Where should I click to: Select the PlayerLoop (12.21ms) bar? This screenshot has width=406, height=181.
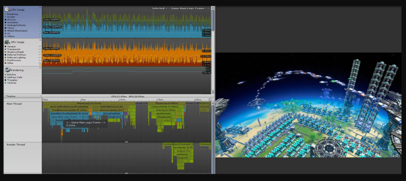click(89, 103)
